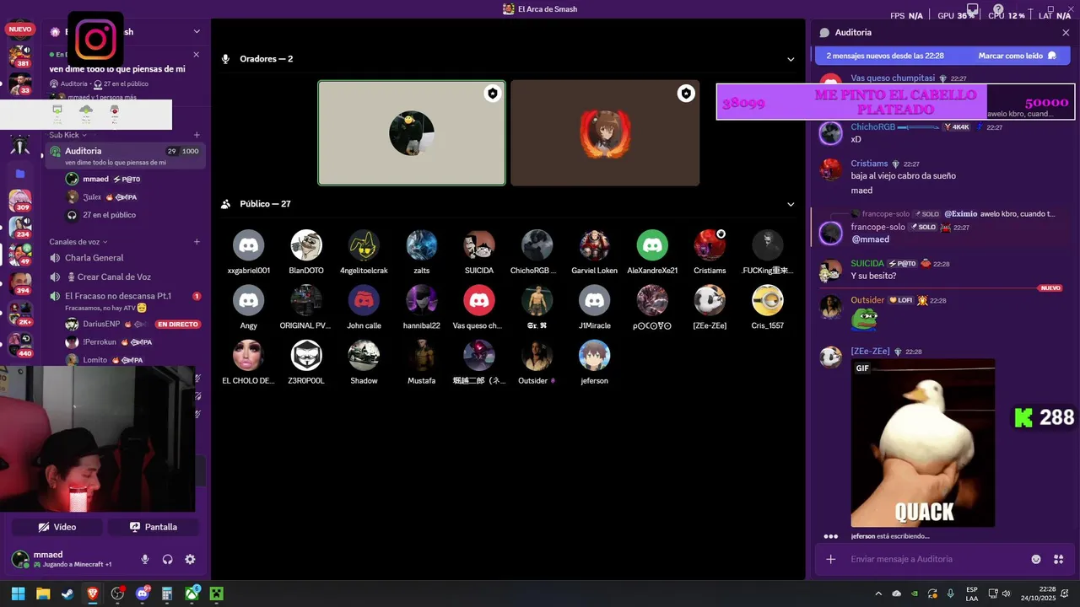Open the server with the 381 badge
This screenshot has height=607, width=1080.
point(20,56)
